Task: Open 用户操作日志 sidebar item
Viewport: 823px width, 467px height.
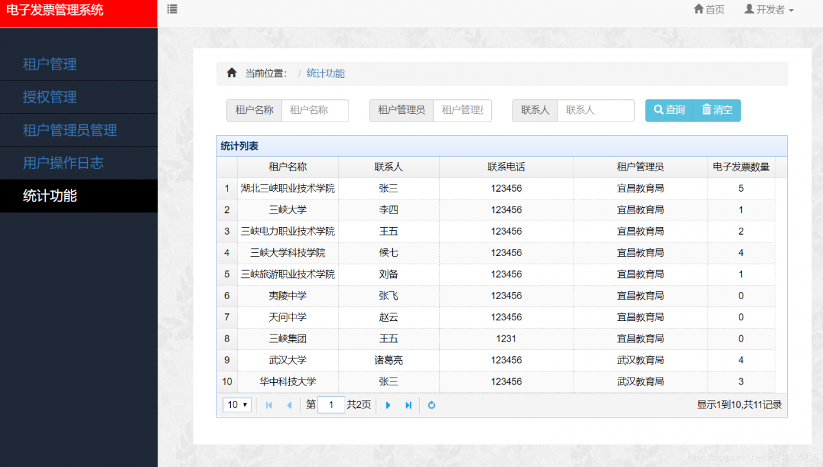Action: [x=63, y=163]
